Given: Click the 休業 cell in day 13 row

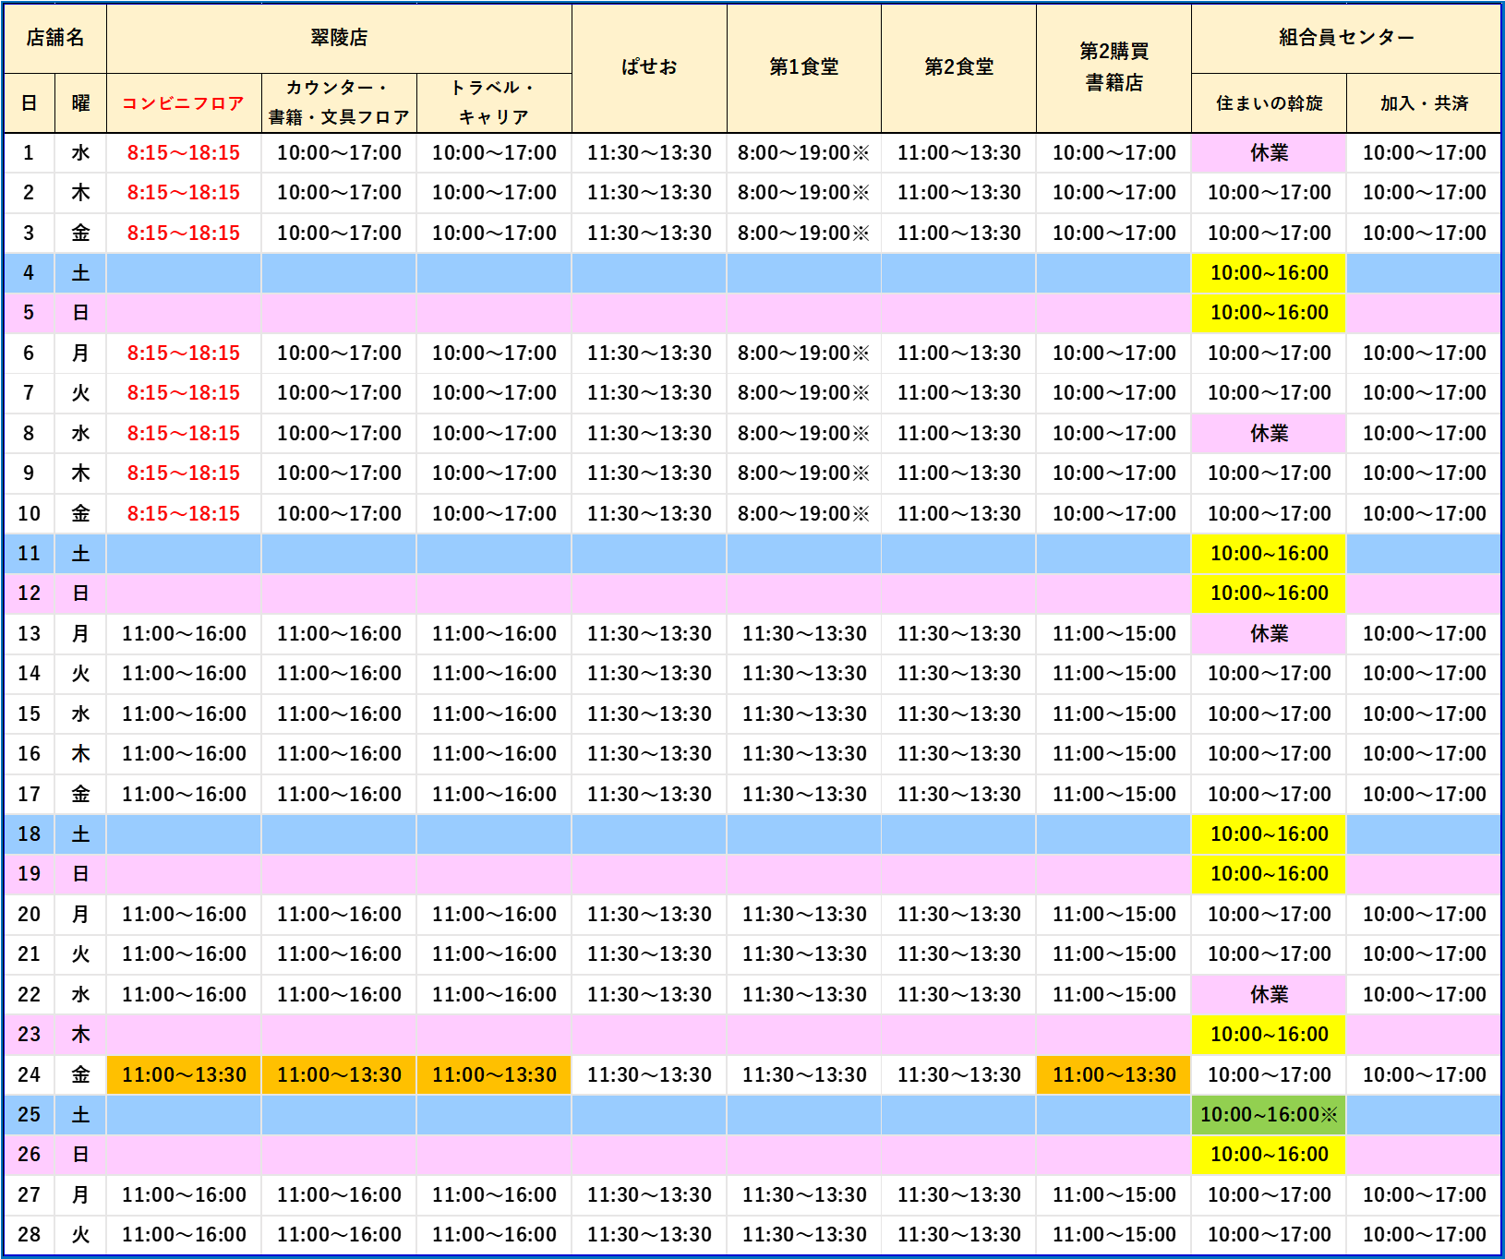Looking at the screenshot, I should (x=1270, y=634).
